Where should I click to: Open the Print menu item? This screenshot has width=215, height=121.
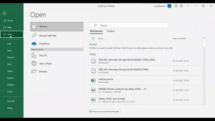[9, 64]
